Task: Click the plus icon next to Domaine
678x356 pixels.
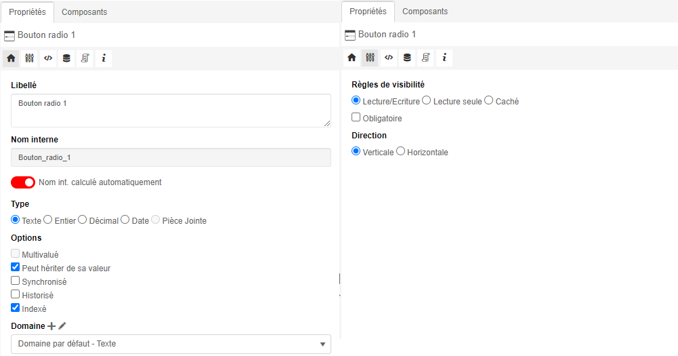Action: point(51,326)
